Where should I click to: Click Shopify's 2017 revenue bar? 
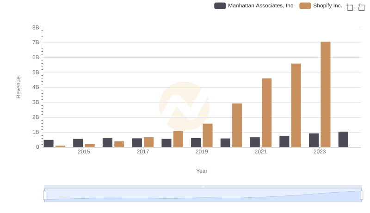pos(148,142)
